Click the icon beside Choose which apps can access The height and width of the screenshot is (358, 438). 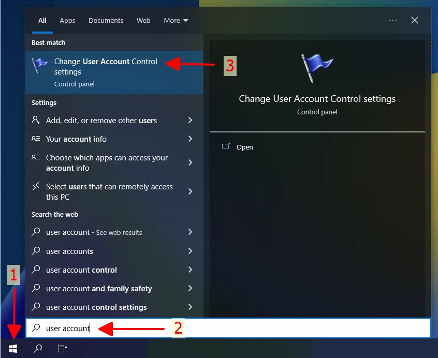(x=36, y=157)
